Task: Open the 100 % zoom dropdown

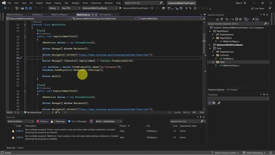Action: tap(11, 112)
